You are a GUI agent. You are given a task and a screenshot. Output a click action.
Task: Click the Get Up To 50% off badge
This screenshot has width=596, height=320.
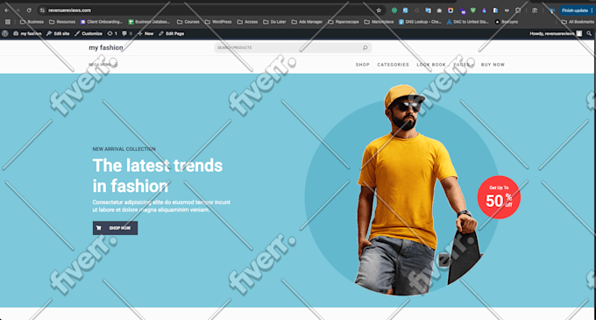coord(499,197)
